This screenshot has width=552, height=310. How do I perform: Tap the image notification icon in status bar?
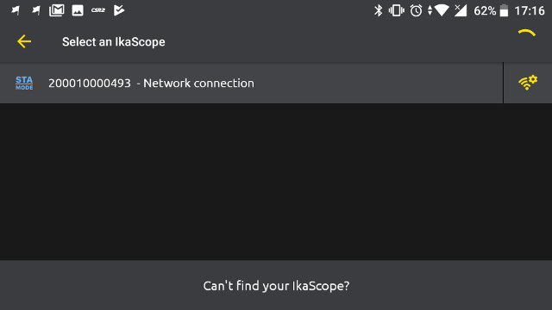(78, 10)
